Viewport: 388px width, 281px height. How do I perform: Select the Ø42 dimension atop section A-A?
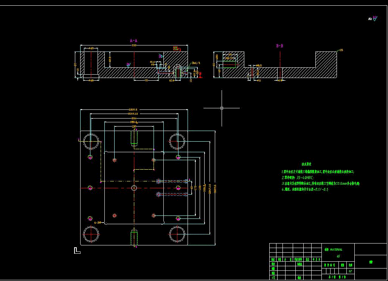tap(91, 48)
